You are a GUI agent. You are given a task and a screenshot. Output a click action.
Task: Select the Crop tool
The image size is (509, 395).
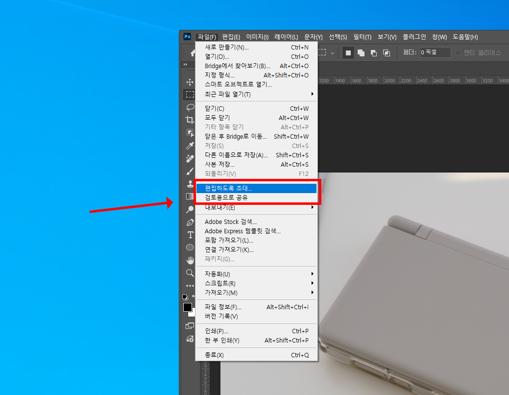tap(190, 120)
